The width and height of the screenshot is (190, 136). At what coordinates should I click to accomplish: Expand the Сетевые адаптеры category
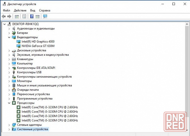click(9, 125)
